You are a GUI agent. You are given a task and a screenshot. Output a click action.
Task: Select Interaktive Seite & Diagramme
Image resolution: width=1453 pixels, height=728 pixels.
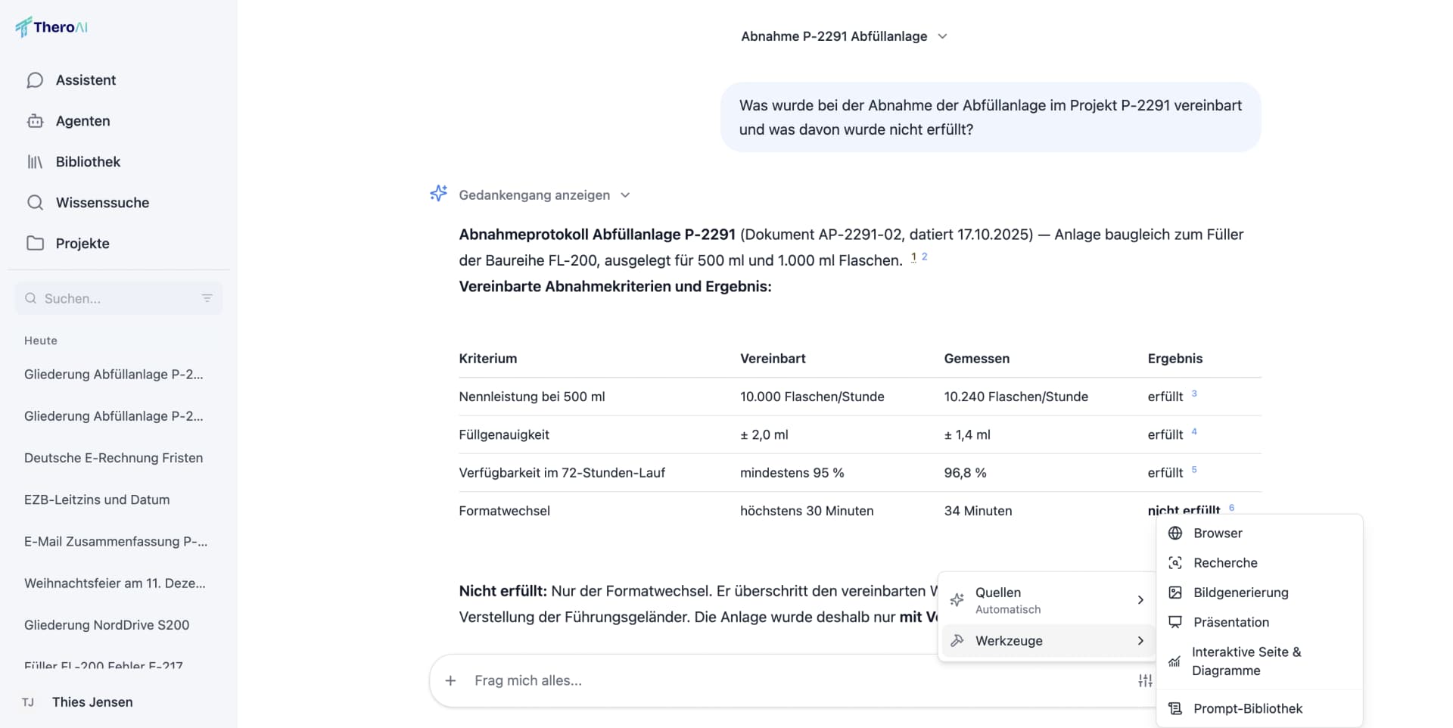[x=1259, y=661]
